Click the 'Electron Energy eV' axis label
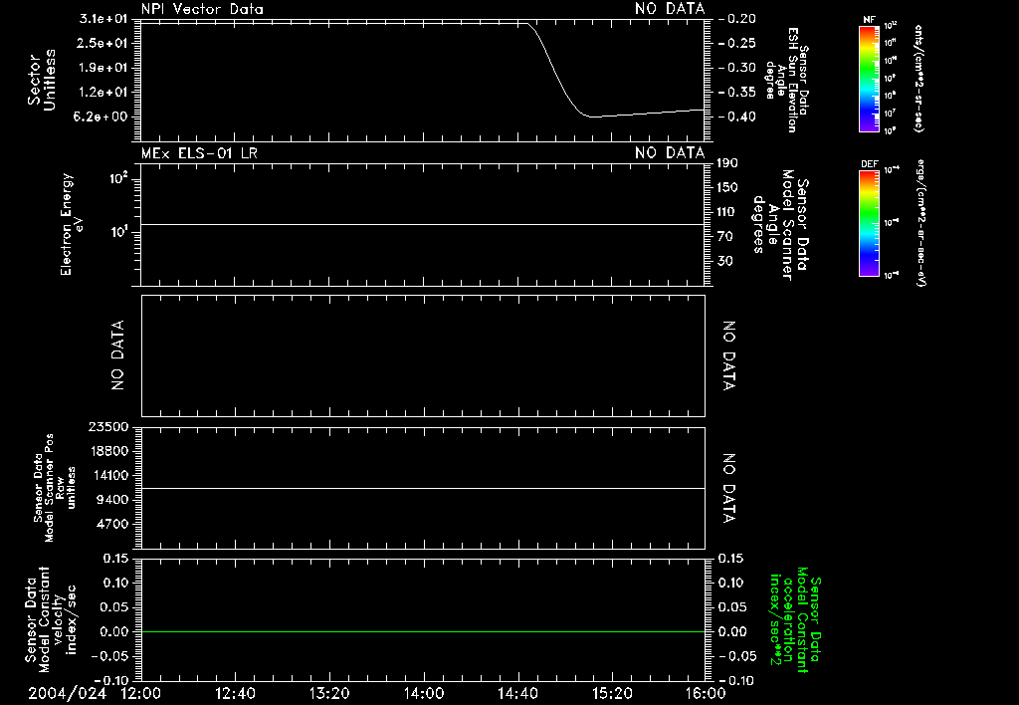The image size is (1019, 705). [72, 224]
